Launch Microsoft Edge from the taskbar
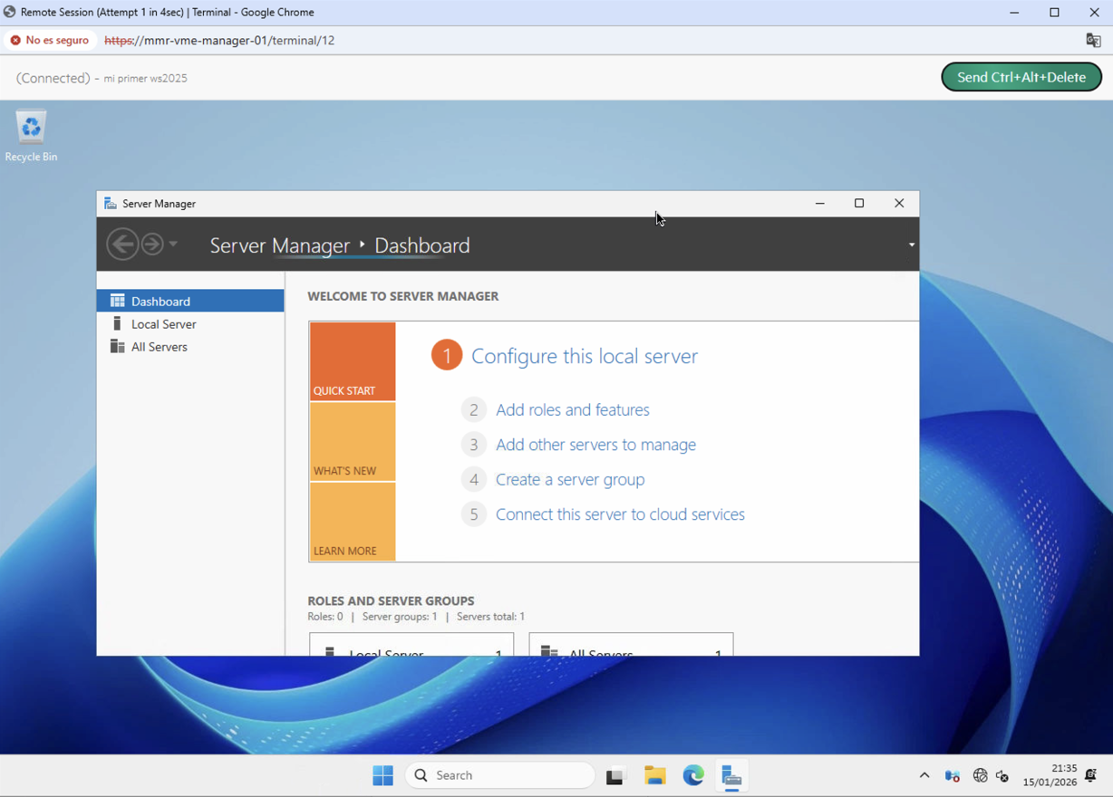Screen dimensions: 1113x797 point(693,775)
